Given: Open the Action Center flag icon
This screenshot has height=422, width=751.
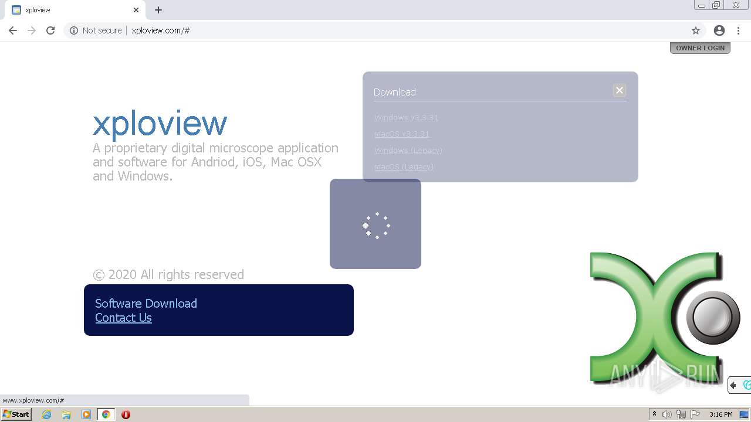Looking at the screenshot, I should coord(695,414).
